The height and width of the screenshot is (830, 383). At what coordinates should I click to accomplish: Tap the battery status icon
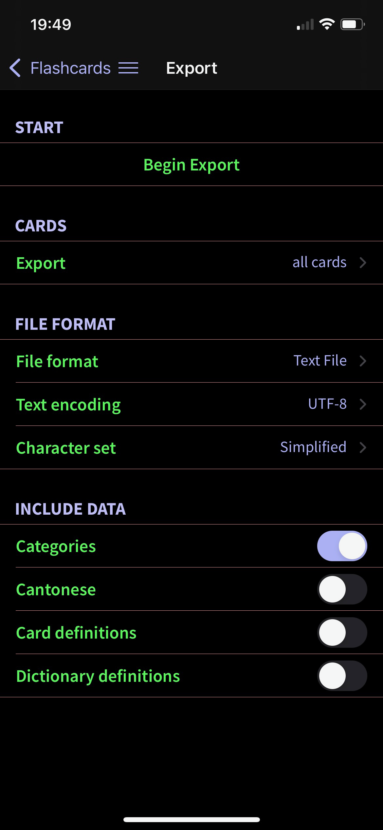tap(353, 25)
